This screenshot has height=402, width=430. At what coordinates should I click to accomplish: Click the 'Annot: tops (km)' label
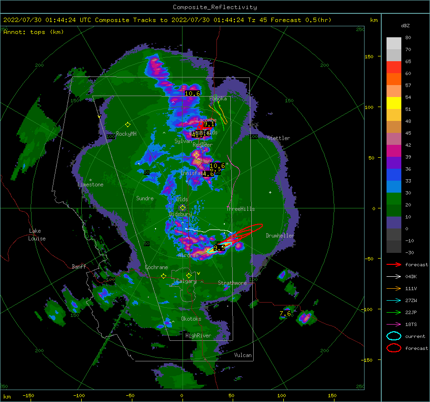click(34, 32)
